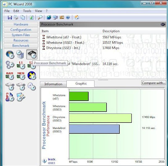Image resolution: width=168 pixels, height=166 pixels.
Task: Click the printer icon in the toolbar
Action: point(16,18)
